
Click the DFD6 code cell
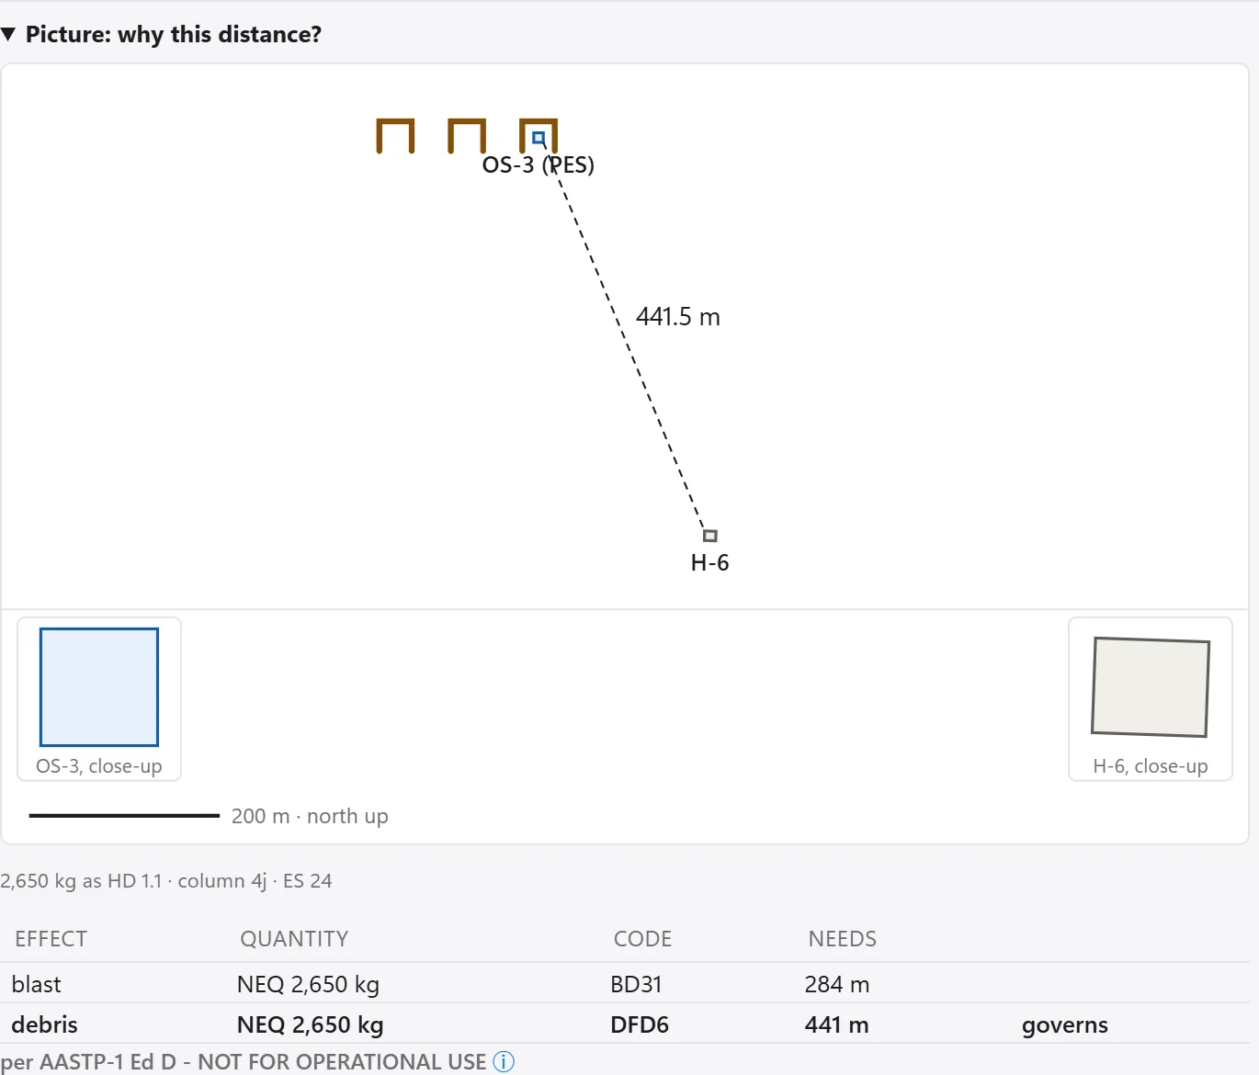coord(640,1024)
